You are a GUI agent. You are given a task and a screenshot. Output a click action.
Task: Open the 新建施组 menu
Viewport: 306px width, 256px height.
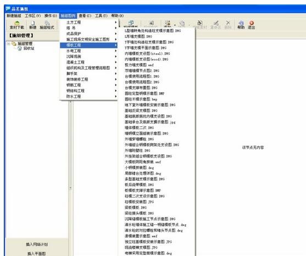click(x=14, y=16)
